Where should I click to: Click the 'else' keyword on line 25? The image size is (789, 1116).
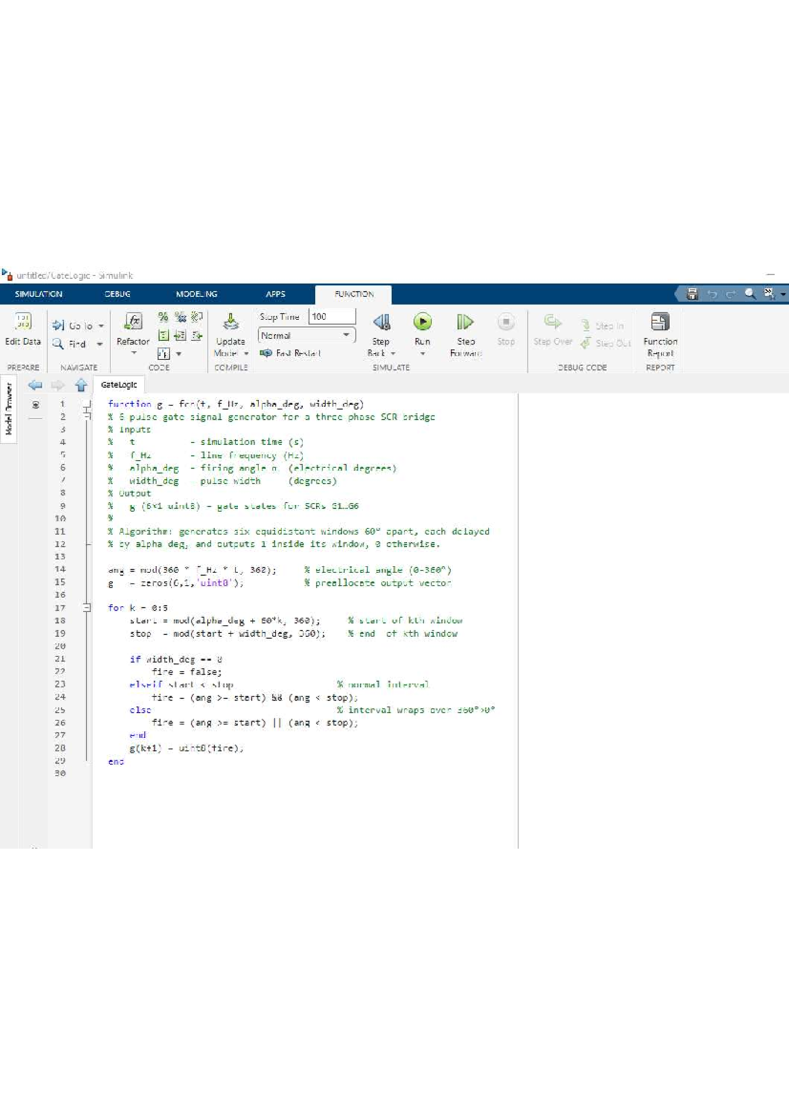click(x=140, y=710)
